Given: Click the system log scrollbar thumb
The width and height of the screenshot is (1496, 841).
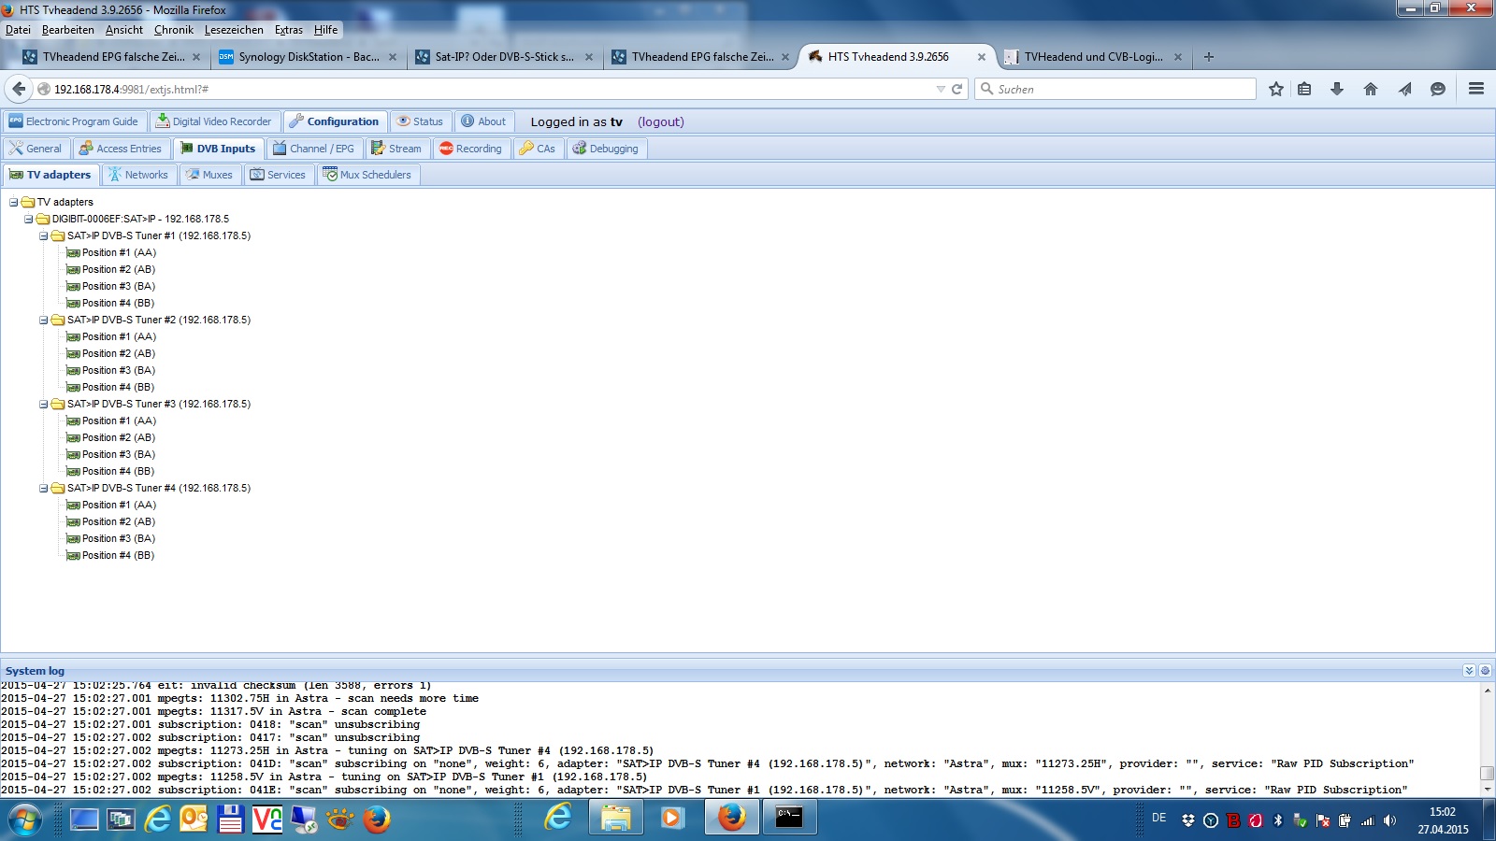Looking at the screenshot, I should click(x=1487, y=773).
